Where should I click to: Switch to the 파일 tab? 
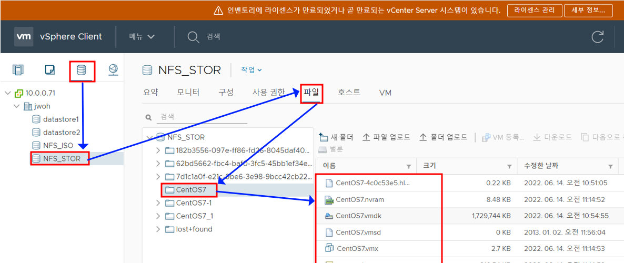(x=311, y=93)
